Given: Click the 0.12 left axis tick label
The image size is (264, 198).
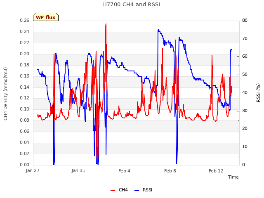Looking at the screenshot, I should 25,98.
